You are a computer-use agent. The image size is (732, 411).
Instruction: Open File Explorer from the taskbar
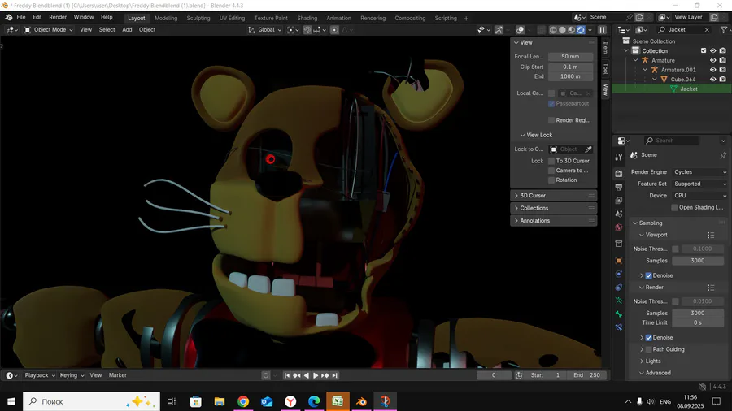click(220, 401)
